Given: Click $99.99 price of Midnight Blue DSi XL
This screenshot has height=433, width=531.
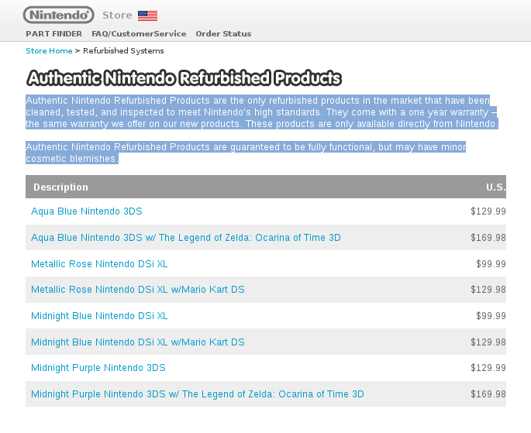Looking at the screenshot, I should click(x=491, y=316).
